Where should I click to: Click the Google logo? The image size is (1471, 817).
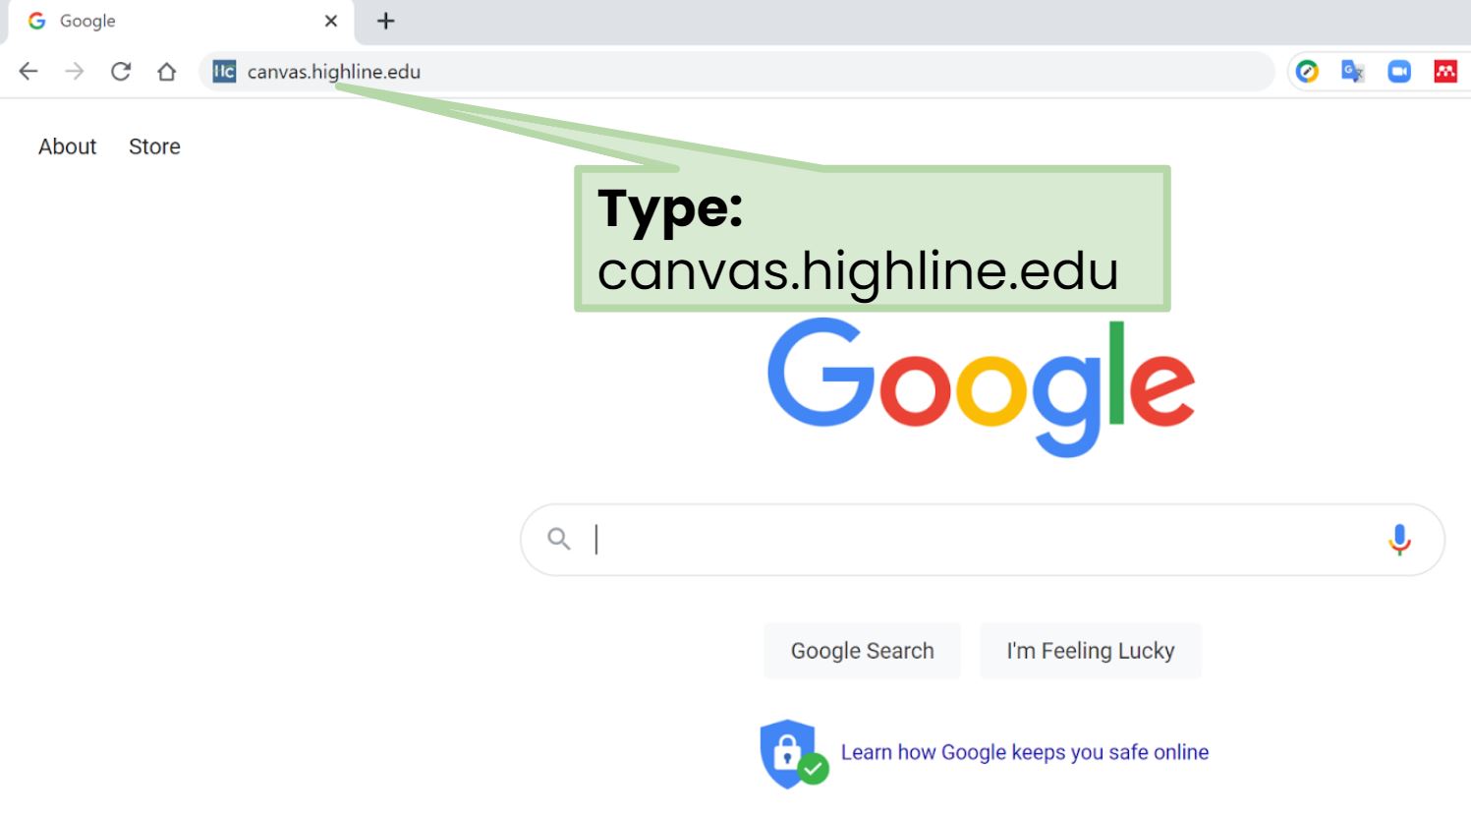(981, 388)
